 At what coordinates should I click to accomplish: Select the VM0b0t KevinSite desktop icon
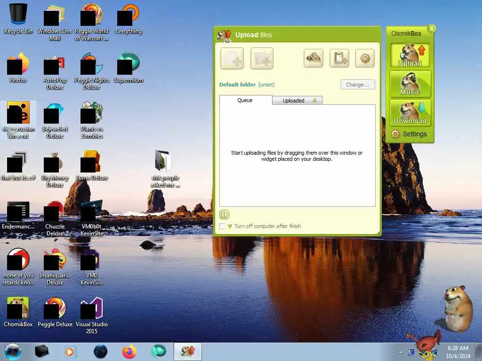92,217
